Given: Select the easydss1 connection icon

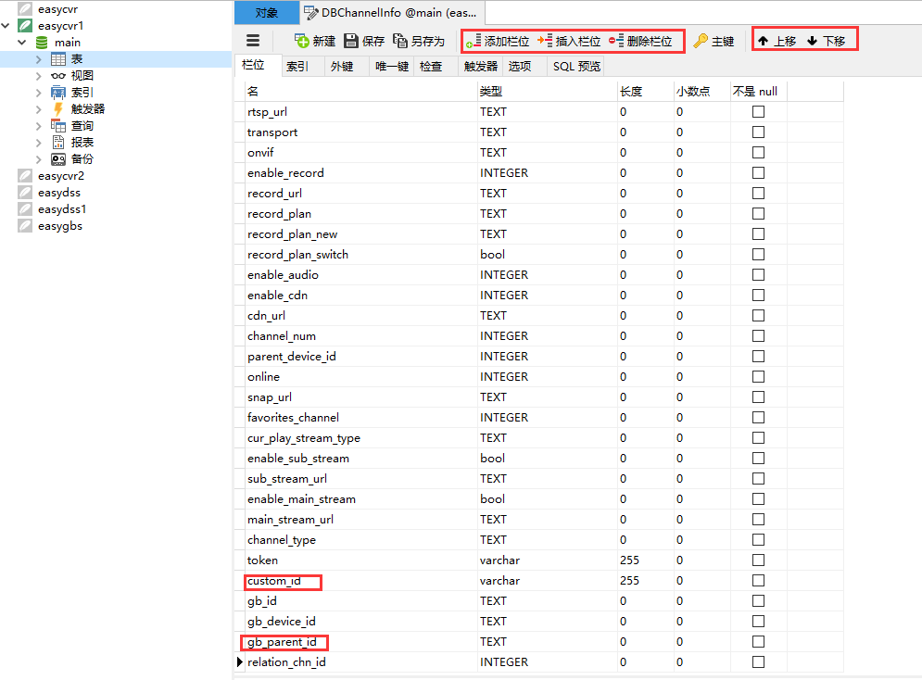Looking at the screenshot, I should (25, 209).
